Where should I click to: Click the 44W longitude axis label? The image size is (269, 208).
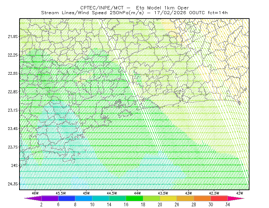pos(137,193)
